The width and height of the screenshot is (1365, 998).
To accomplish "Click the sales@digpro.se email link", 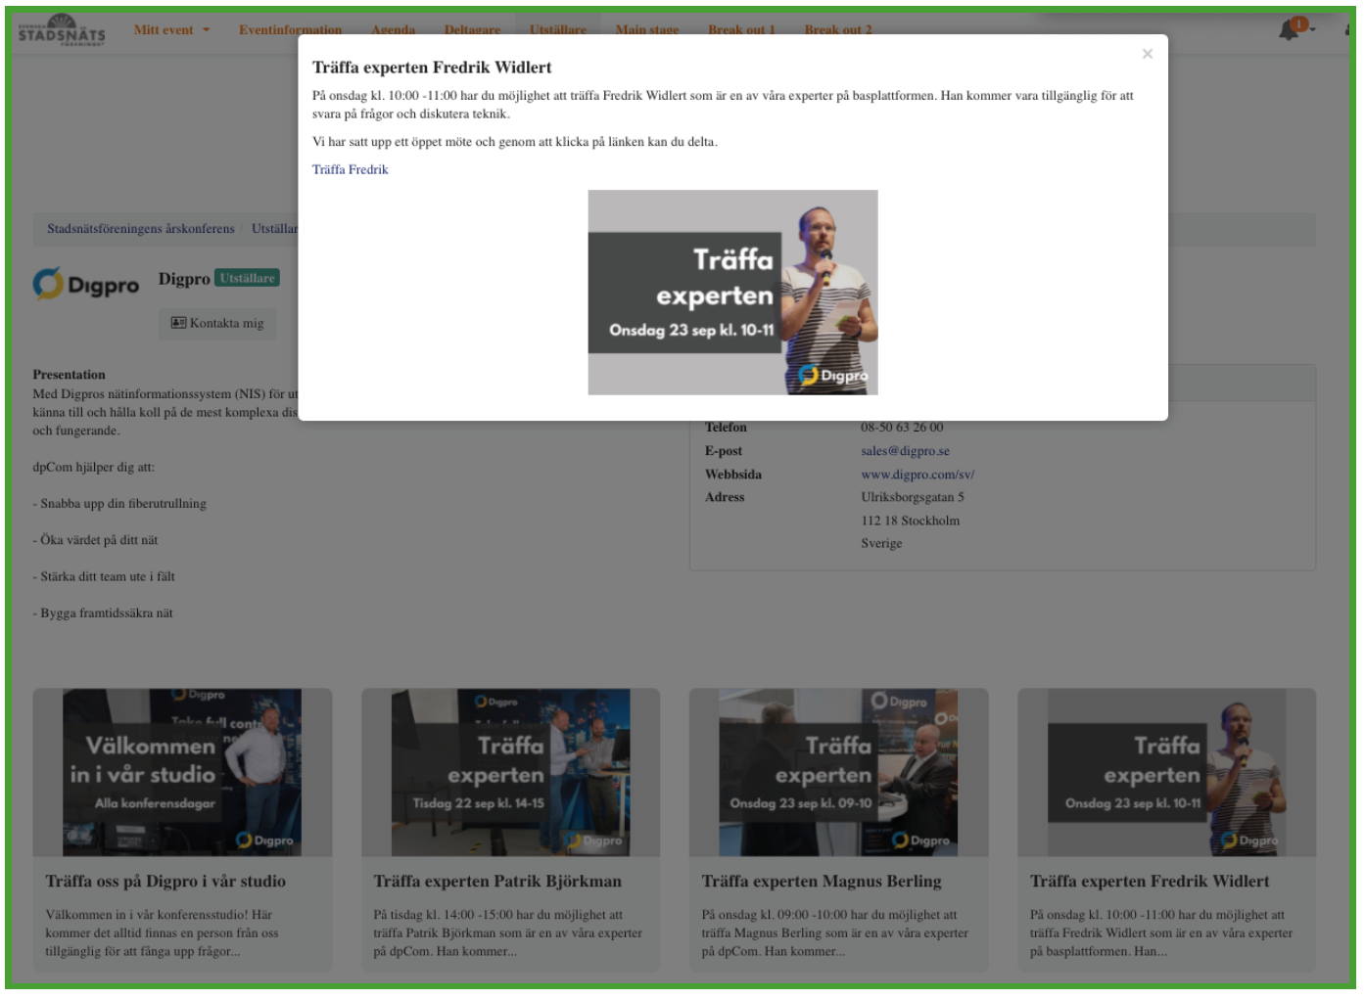I will (x=905, y=451).
